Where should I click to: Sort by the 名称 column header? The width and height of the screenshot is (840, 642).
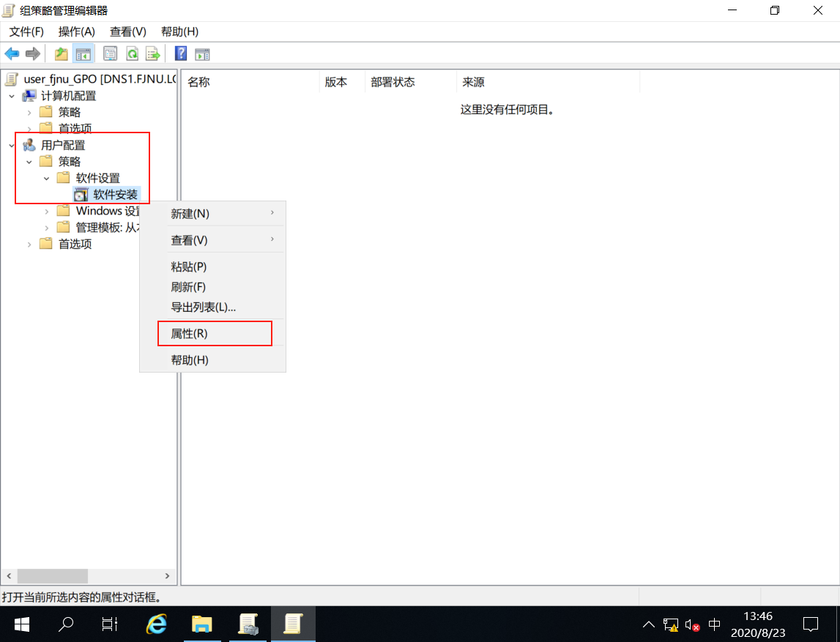click(x=250, y=82)
